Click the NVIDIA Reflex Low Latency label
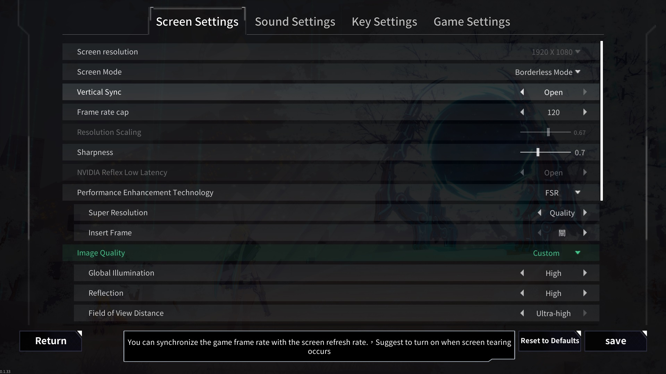 (x=122, y=173)
